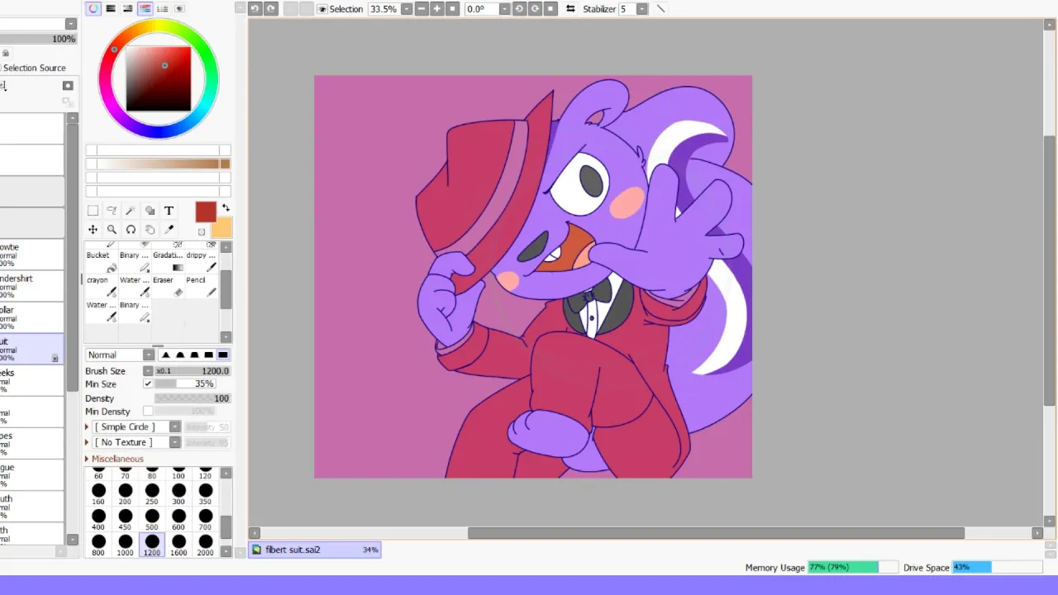Image resolution: width=1058 pixels, height=595 pixels.
Task: Click the Undo arrow in toolbar
Action: coord(255,8)
